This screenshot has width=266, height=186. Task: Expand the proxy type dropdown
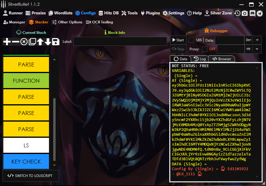(257, 49)
